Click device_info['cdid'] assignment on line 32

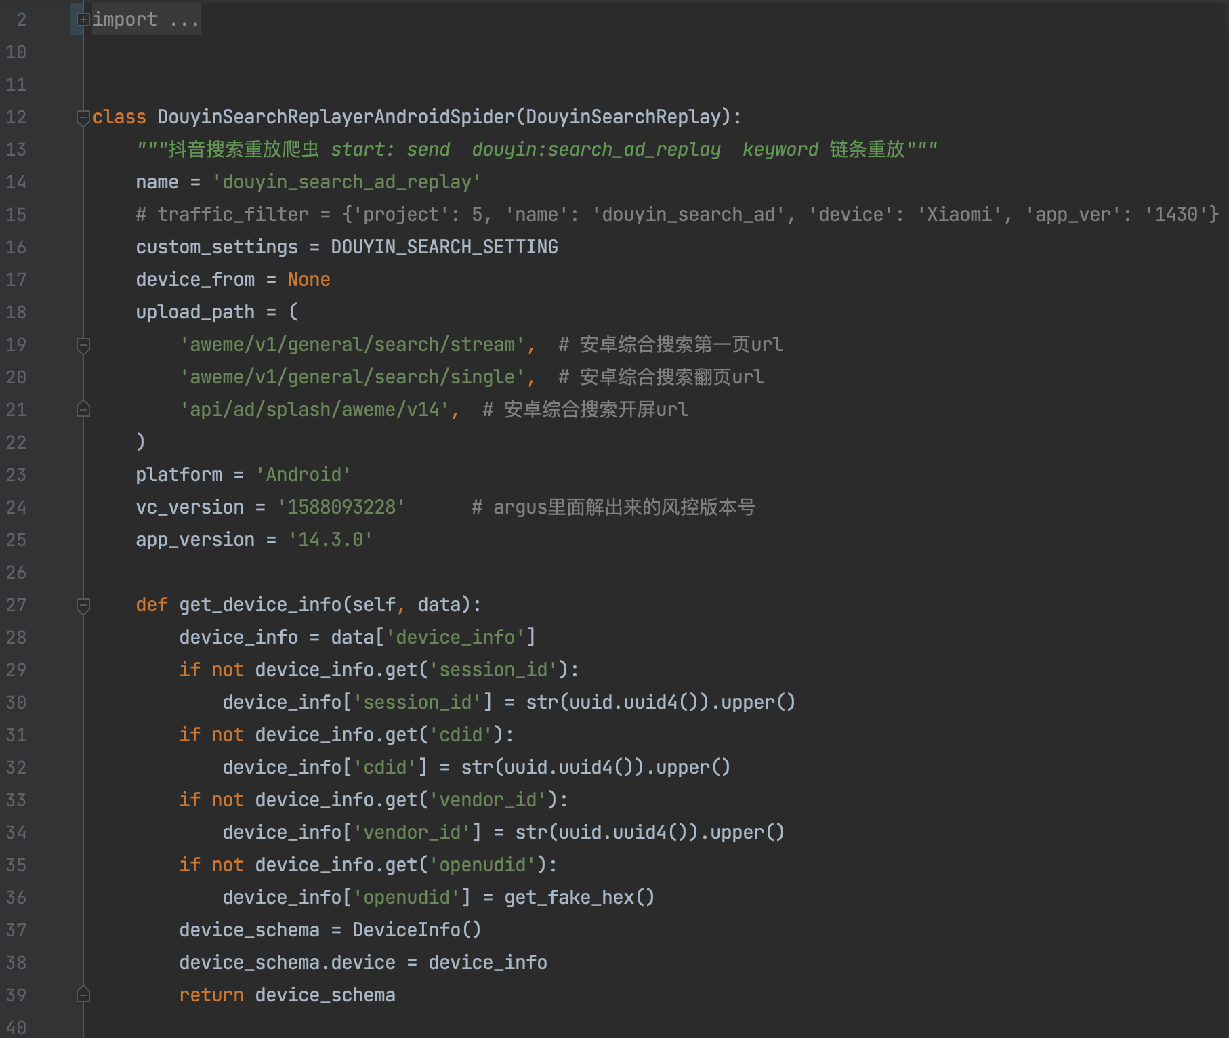click(476, 768)
